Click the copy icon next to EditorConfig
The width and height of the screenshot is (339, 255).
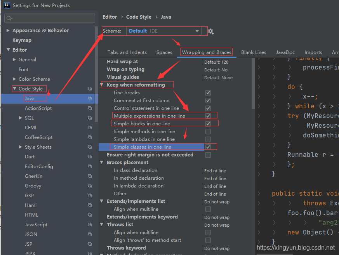[x=90, y=167]
